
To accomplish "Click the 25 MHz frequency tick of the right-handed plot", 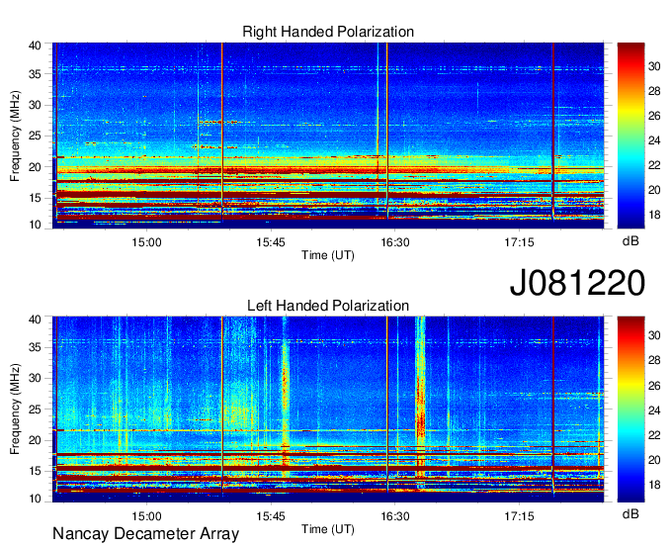I will pyautogui.click(x=35, y=136).
